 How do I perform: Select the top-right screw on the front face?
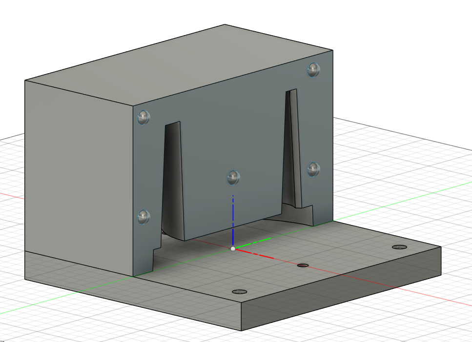click(313, 70)
